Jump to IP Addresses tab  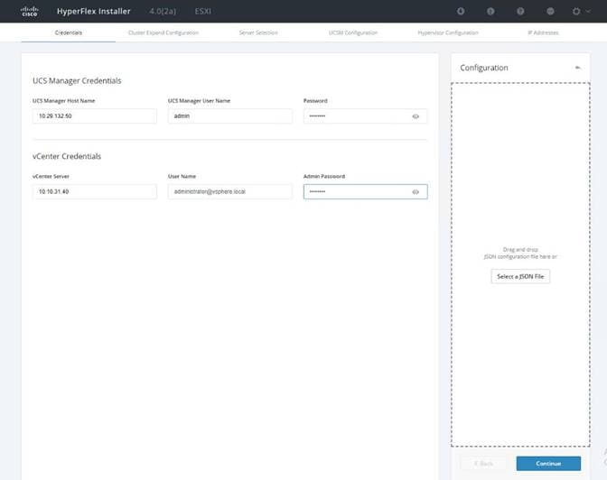tap(543, 32)
